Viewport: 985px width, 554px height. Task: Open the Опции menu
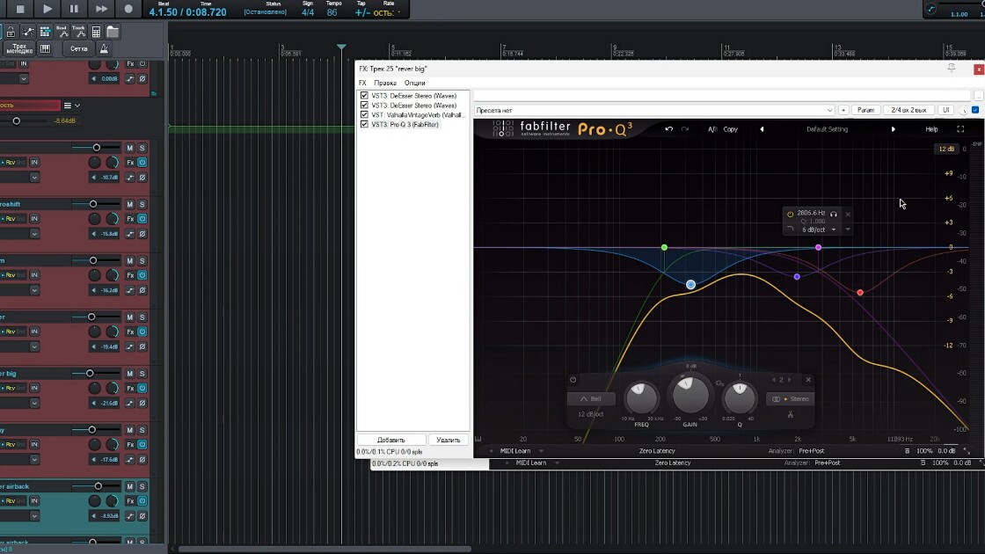[414, 83]
